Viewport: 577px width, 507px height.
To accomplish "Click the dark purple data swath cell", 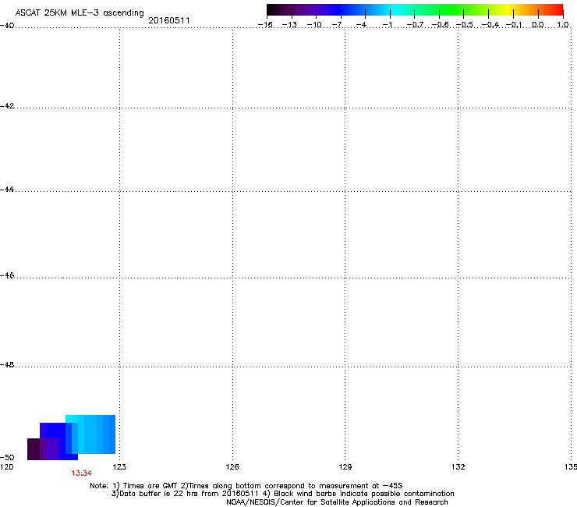I will click(34, 449).
